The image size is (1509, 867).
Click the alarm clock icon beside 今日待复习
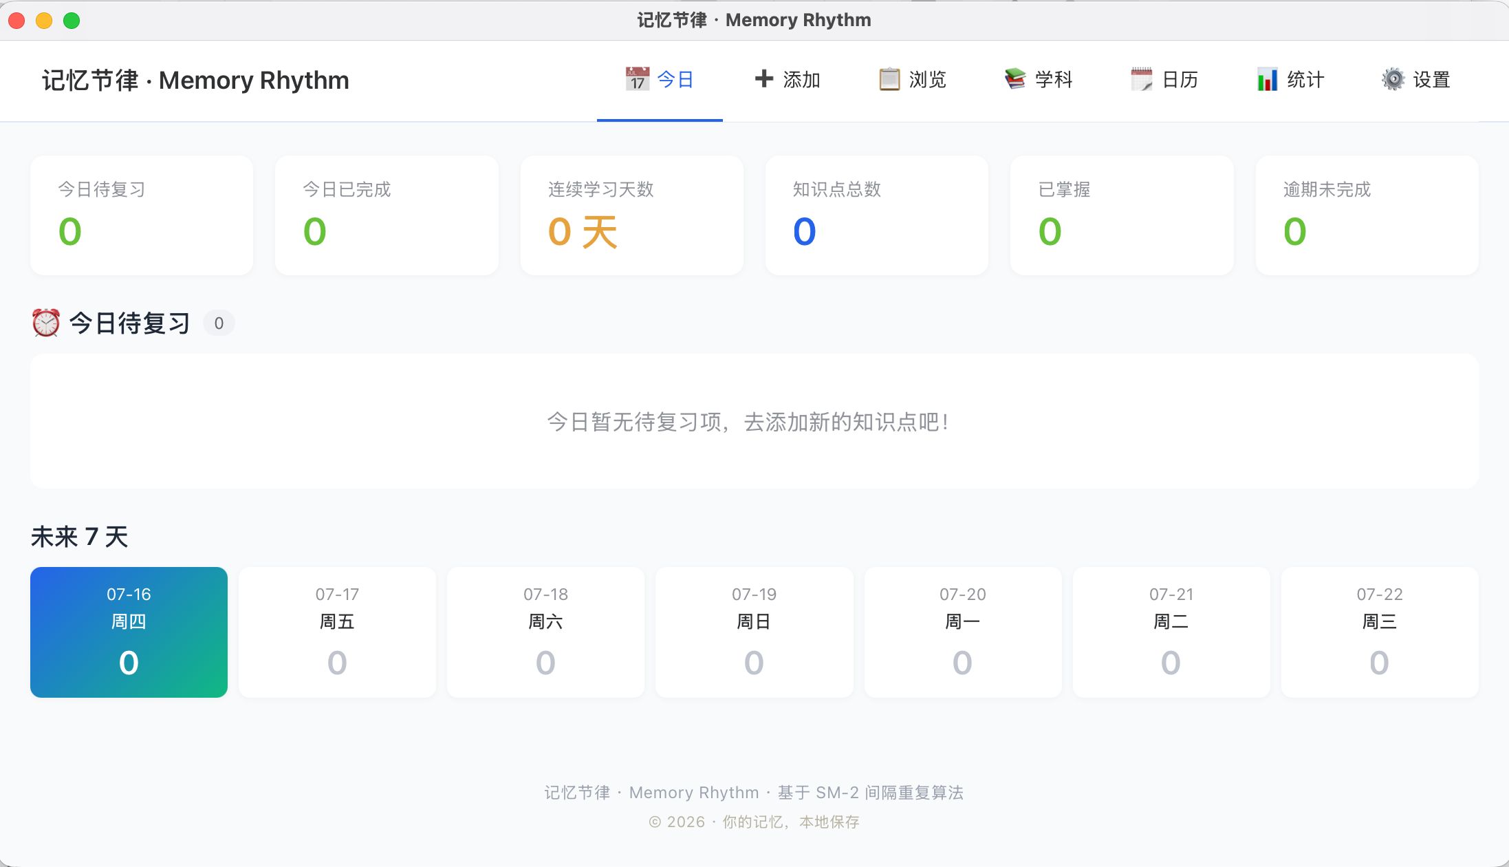[x=46, y=323]
